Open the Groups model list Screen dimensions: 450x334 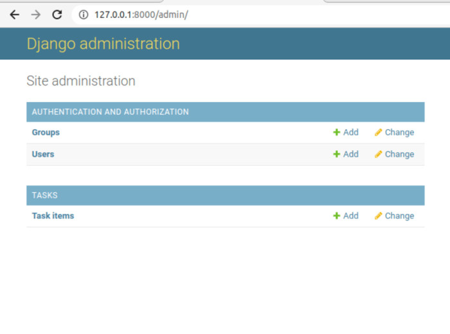coord(46,132)
